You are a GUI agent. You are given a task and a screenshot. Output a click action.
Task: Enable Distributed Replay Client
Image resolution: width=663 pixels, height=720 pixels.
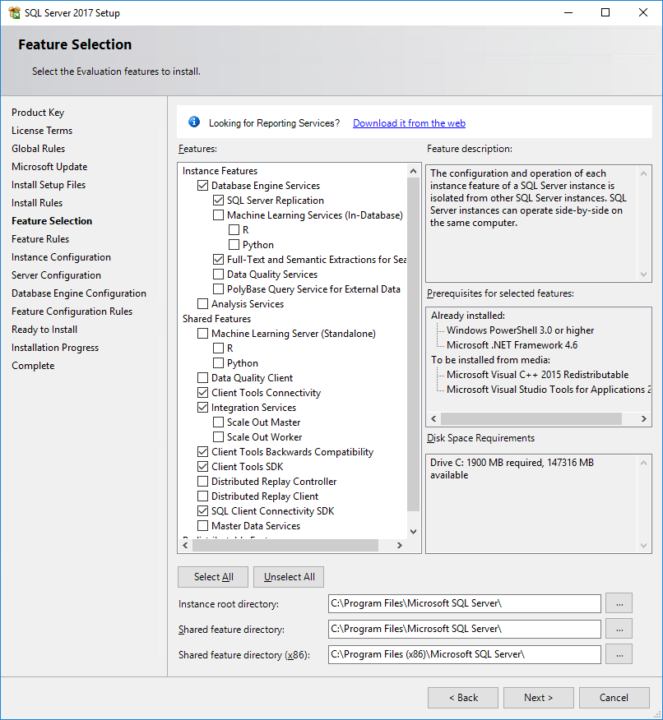(202, 496)
